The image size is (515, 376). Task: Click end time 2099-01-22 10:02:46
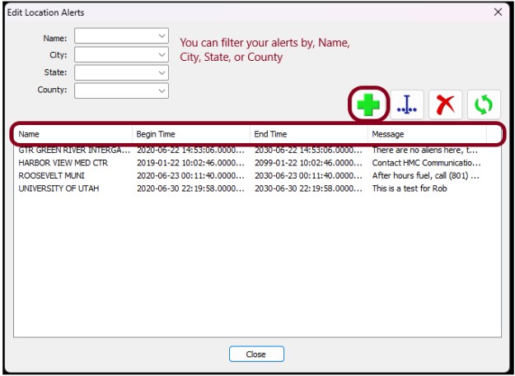coord(308,163)
